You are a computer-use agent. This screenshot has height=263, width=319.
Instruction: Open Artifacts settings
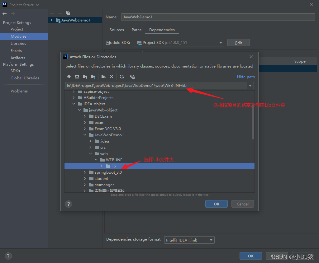click(x=18, y=58)
